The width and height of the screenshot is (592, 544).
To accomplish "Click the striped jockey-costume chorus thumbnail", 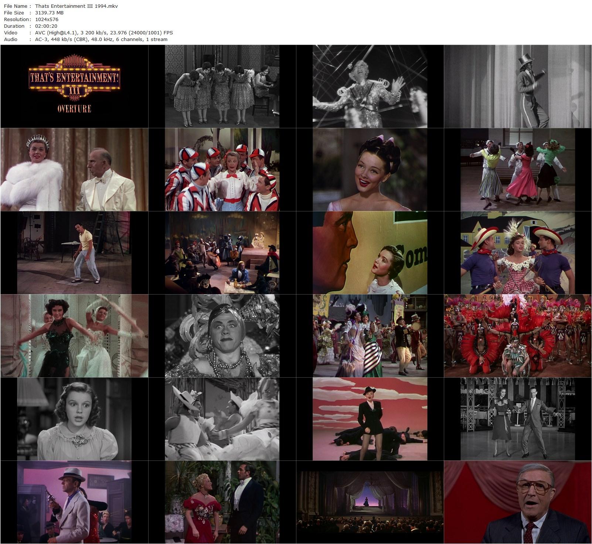I will 222,168.
